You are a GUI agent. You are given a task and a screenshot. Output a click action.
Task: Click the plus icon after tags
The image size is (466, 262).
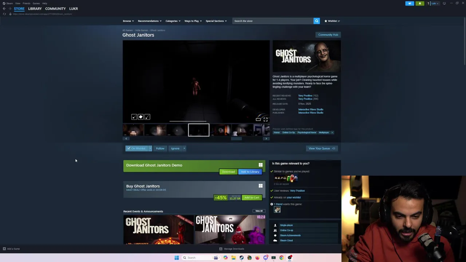332,132
